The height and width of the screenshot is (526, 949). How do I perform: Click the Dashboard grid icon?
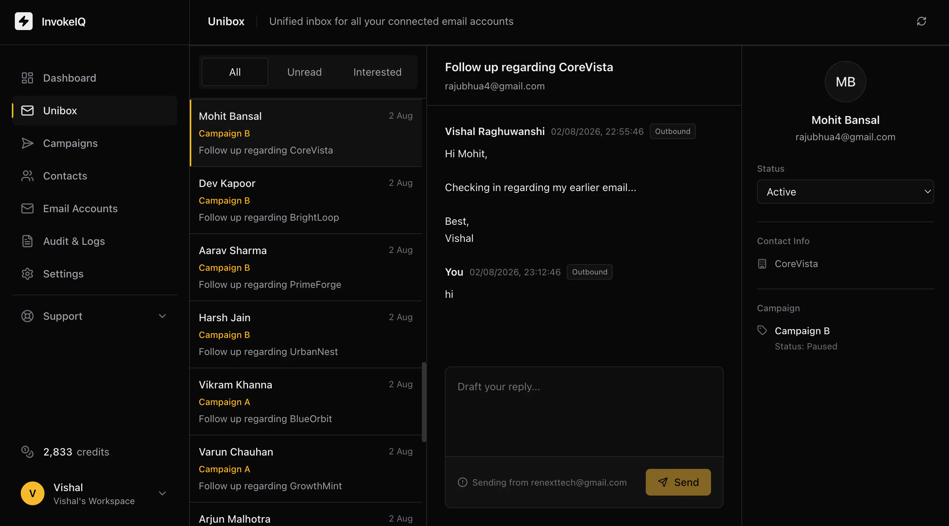pos(27,78)
